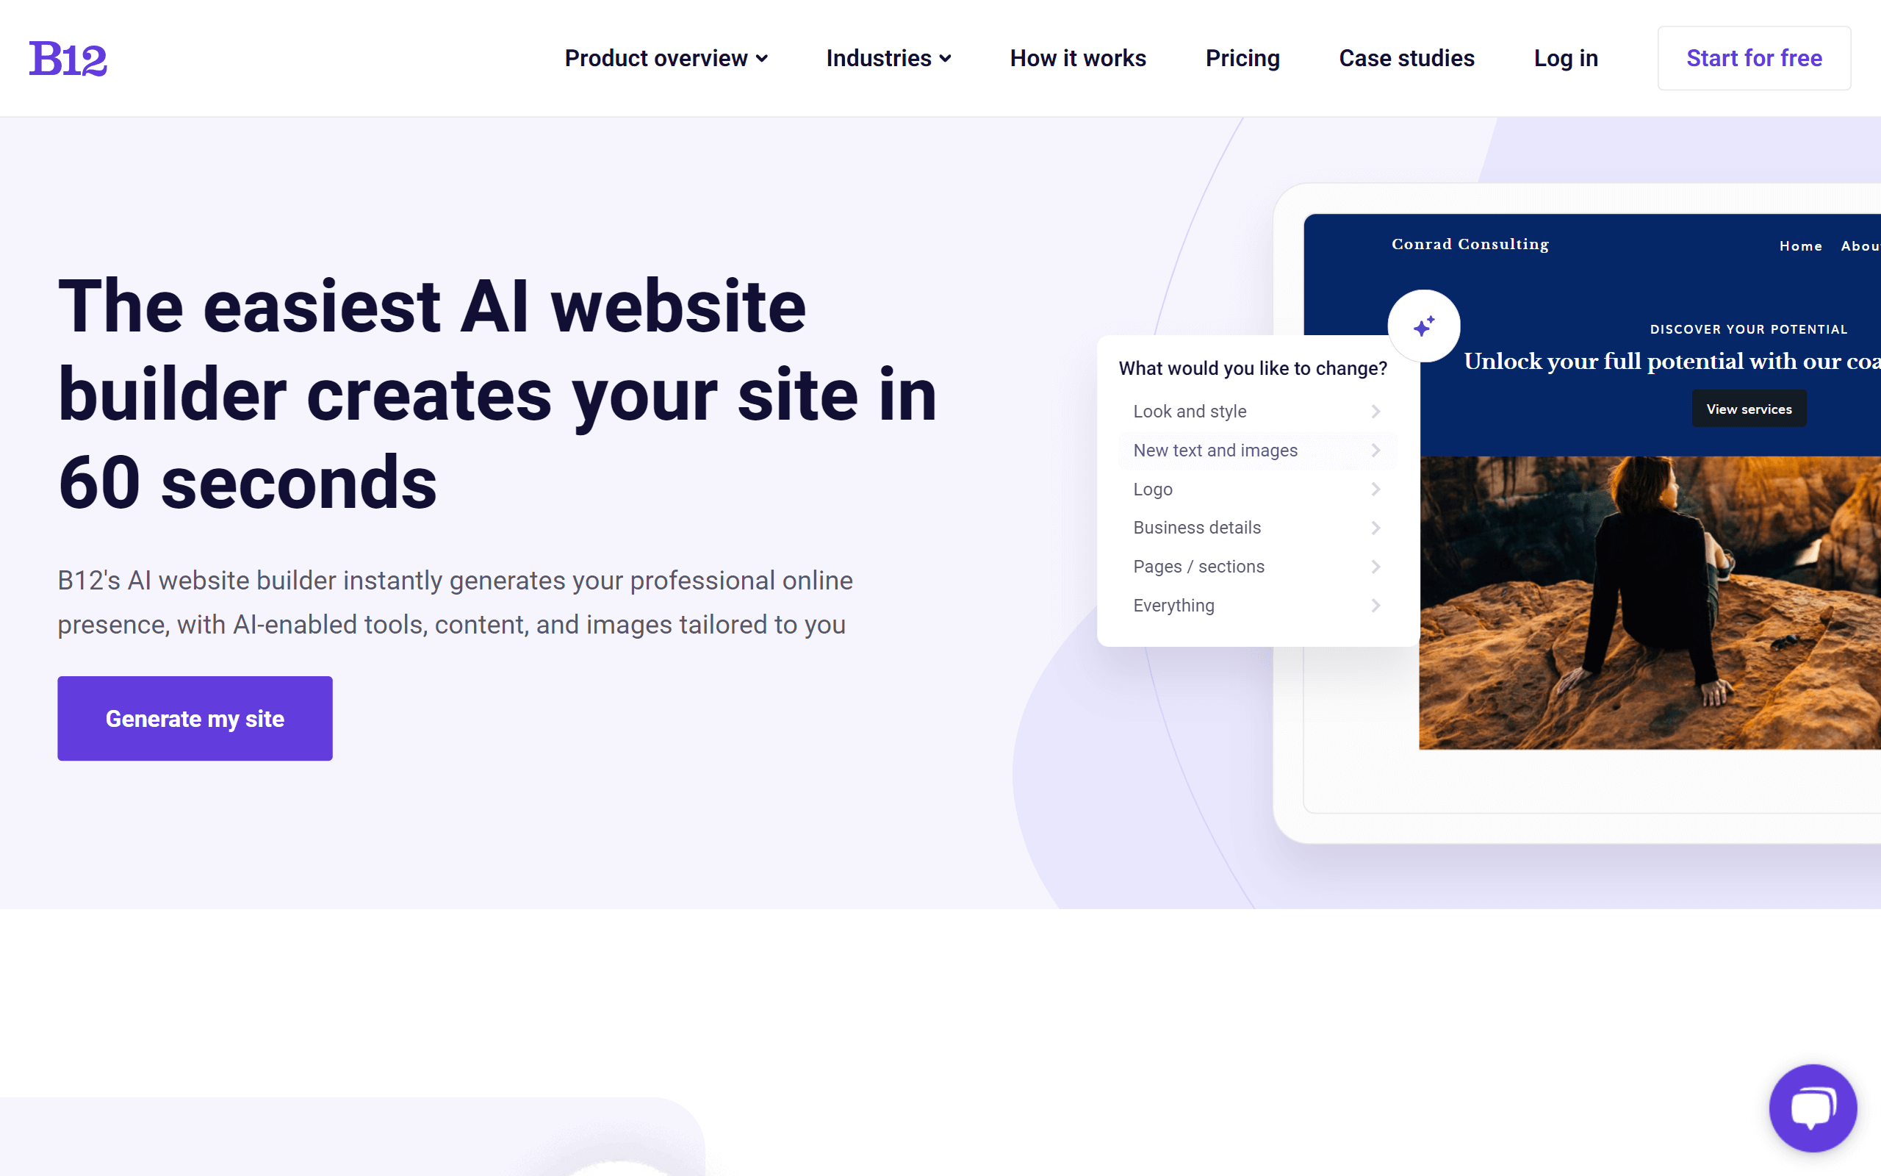Click the View services button on demo site
This screenshot has height=1176, width=1881.
click(1748, 409)
